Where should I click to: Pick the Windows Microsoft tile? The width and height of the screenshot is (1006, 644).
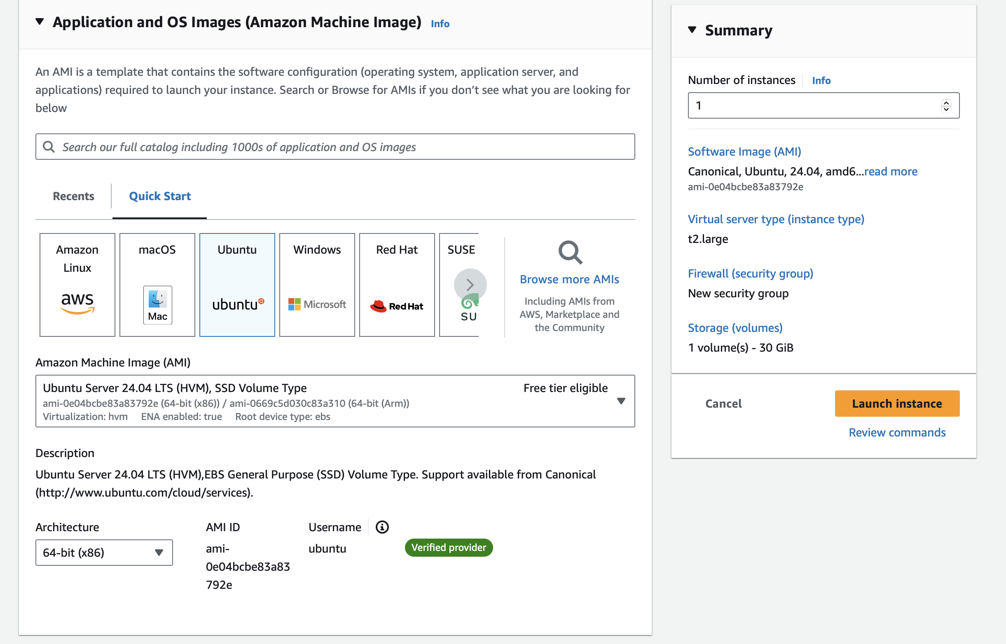coord(317,285)
